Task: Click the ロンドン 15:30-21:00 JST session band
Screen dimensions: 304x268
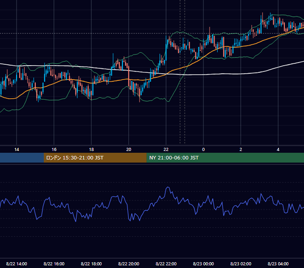Action: pos(95,158)
